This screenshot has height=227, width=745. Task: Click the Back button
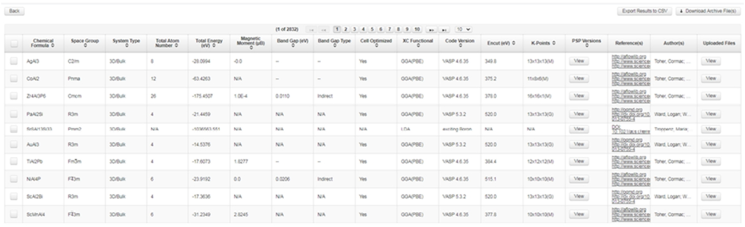[x=14, y=11]
